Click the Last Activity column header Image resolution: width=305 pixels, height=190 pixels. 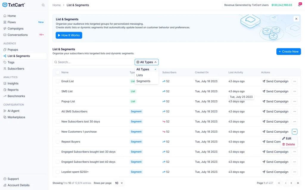coord(236,72)
